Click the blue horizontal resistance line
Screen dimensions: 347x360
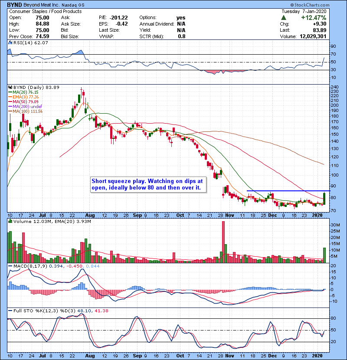288,191
